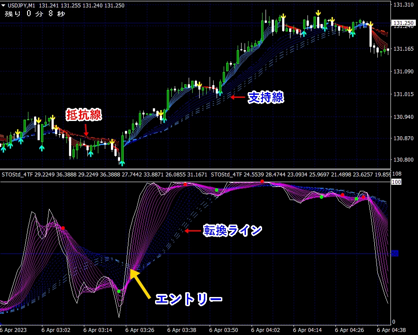Click the 50 level label on indicator scale
The height and width of the screenshot is (335, 418).
click(395, 253)
